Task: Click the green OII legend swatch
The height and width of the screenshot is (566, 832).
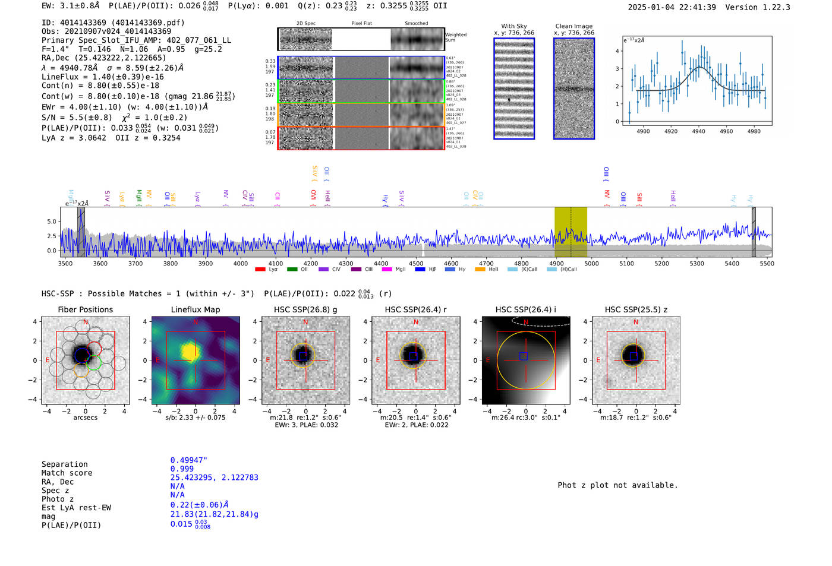Action: [x=292, y=270]
